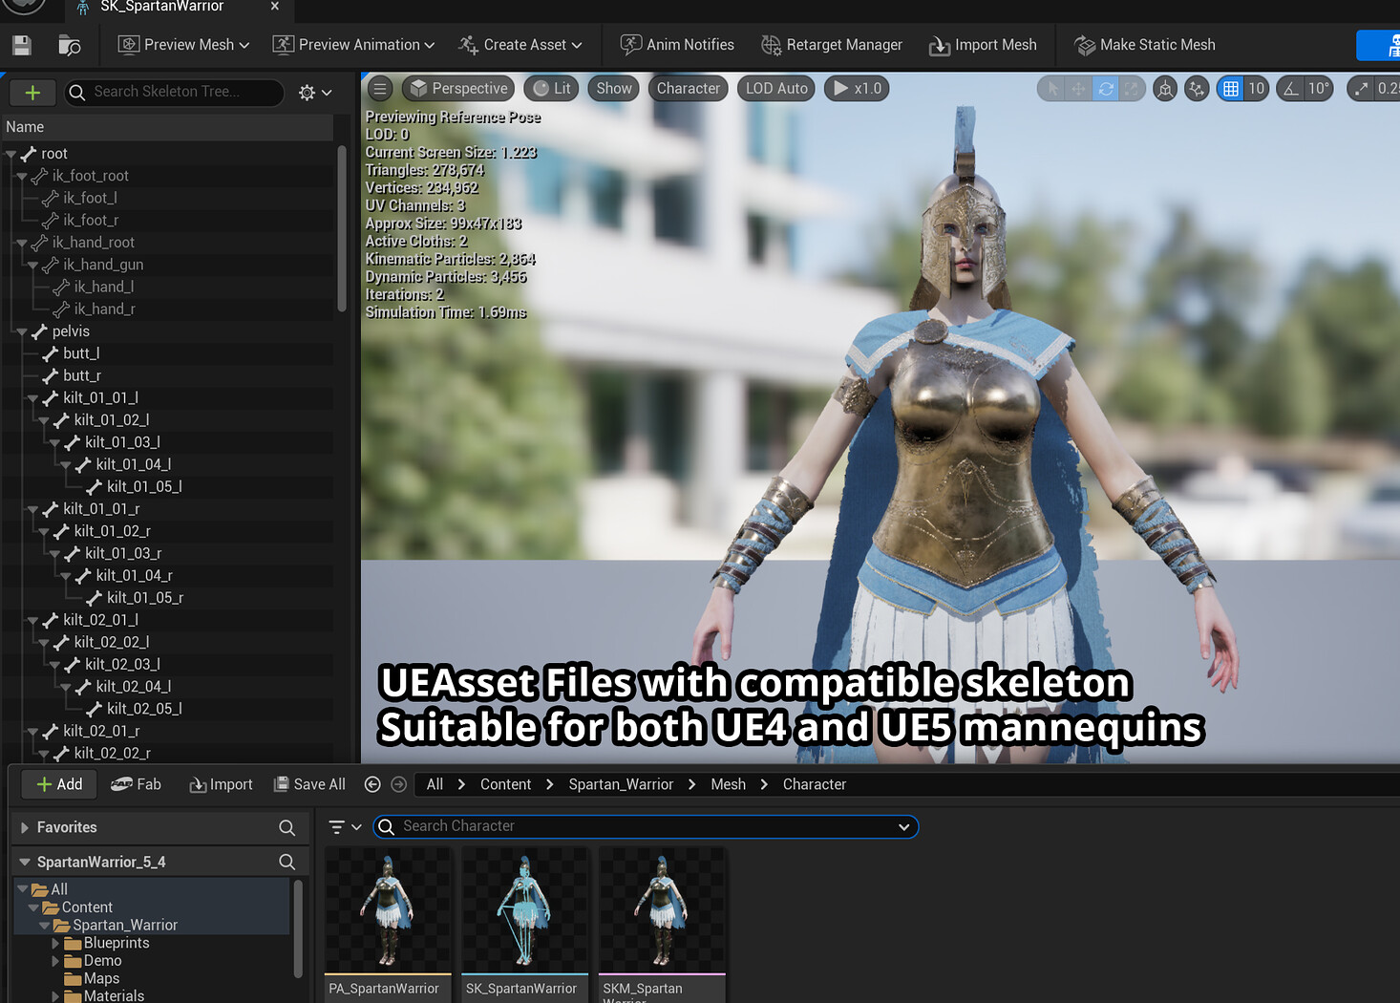Screen dimensions: 1400x1003
Task: Activate the Translate gizmo tool
Action: (x=1079, y=89)
